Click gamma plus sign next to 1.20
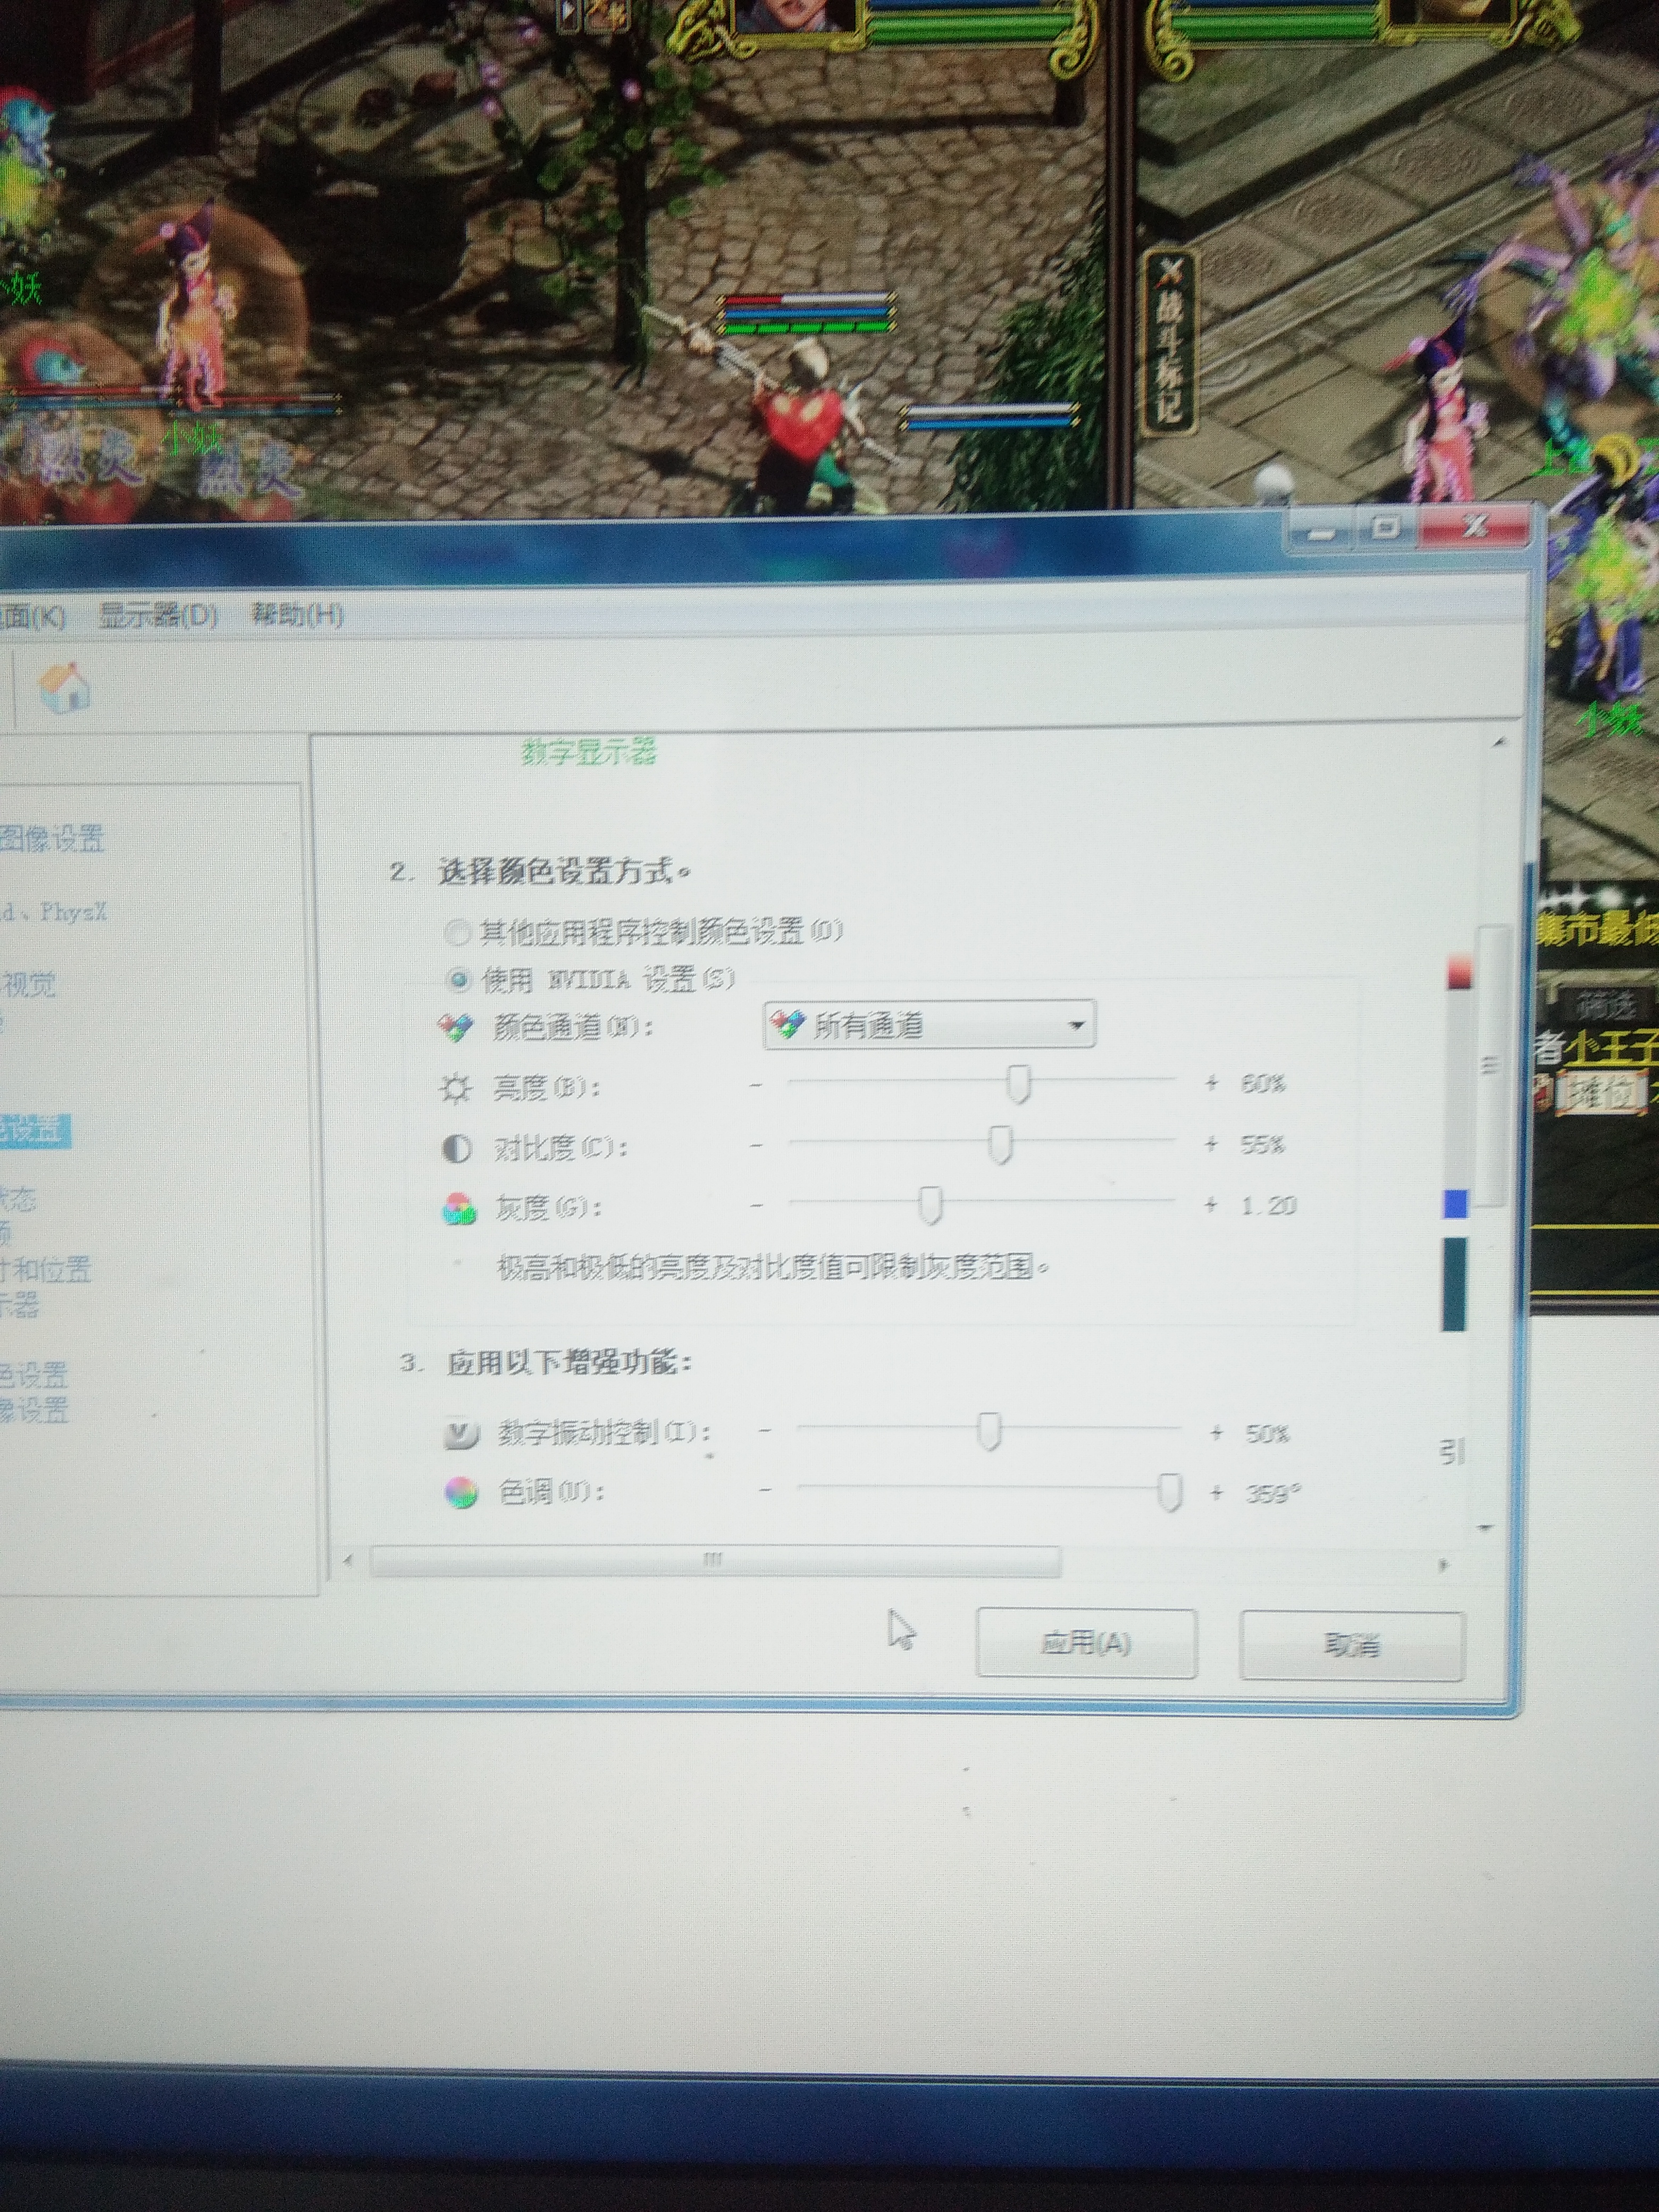The image size is (1659, 2212). [1212, 1205]
